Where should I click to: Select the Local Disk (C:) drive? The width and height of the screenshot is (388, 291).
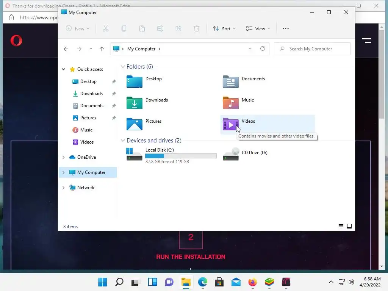click(171, 155)
